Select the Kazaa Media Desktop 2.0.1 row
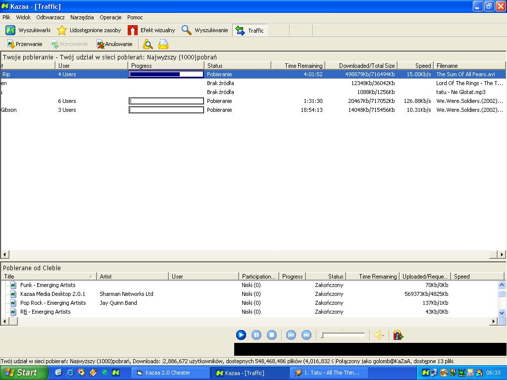 pyautogui.click(x=250, y=294)
